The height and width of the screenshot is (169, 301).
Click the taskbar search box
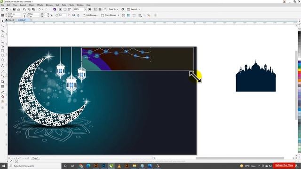point(34,166)
